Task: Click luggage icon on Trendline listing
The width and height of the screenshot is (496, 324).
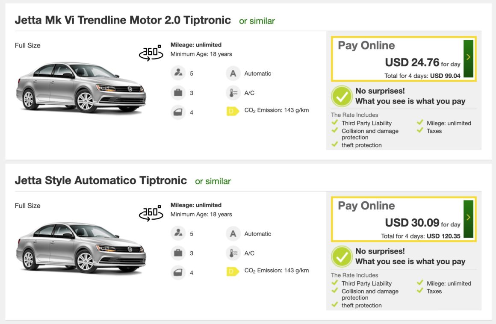Action: coord(177,93)
